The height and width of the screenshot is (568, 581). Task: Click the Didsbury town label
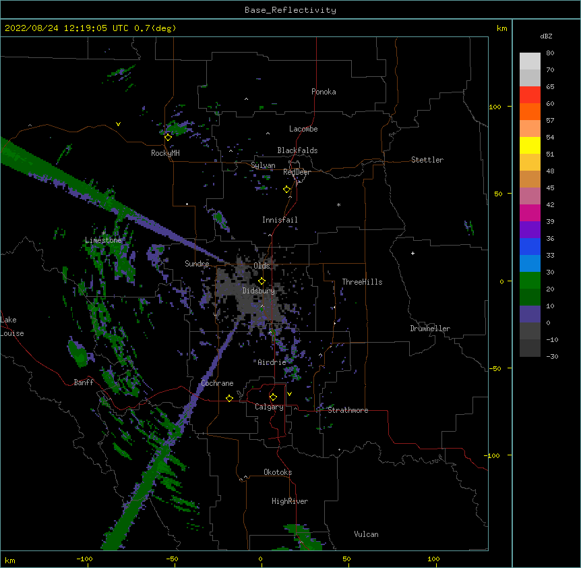tap(258, 291)
